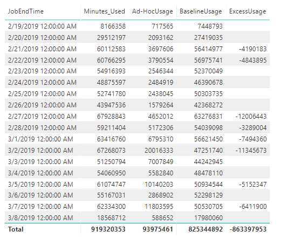Click the 2/22/2019 12:00:00 AM date cell
The width and height of the screenshot is (281, 238).
[x=42, y=60]
